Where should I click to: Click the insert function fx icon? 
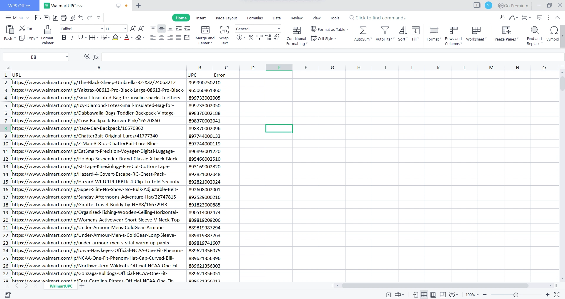click(96, 57)
